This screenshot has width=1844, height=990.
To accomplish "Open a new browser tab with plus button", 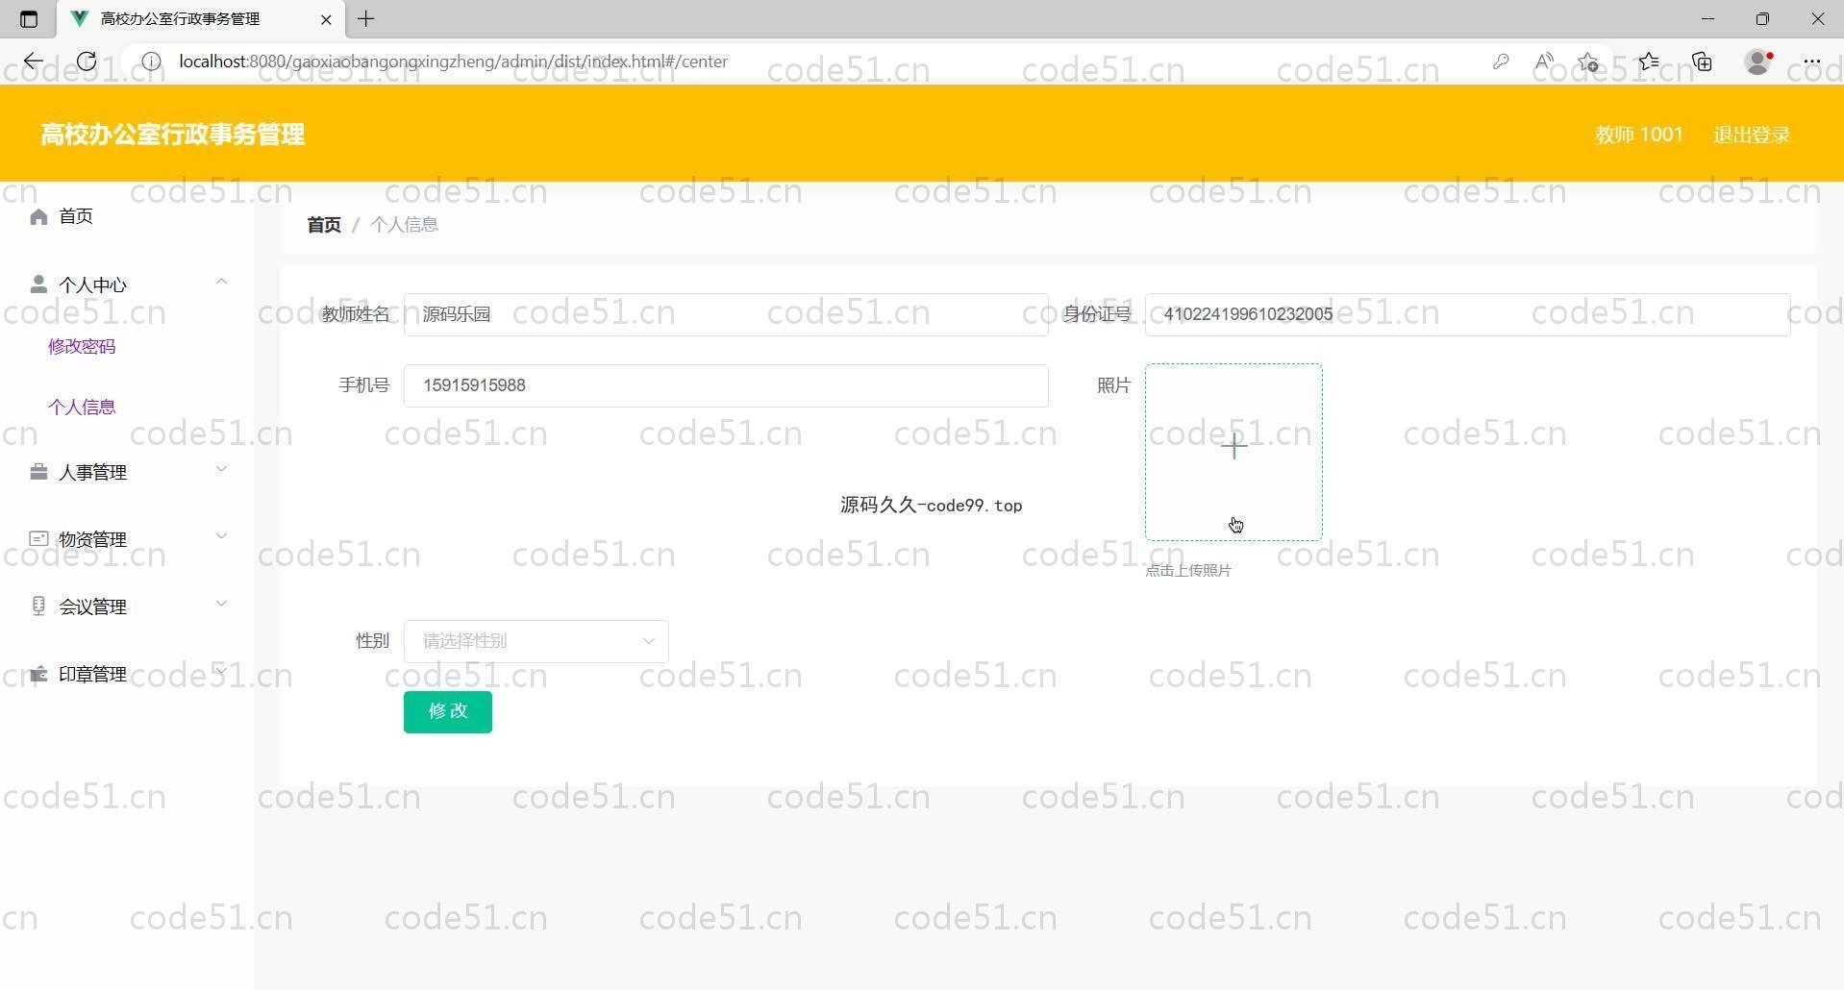I will click(366, 19).
